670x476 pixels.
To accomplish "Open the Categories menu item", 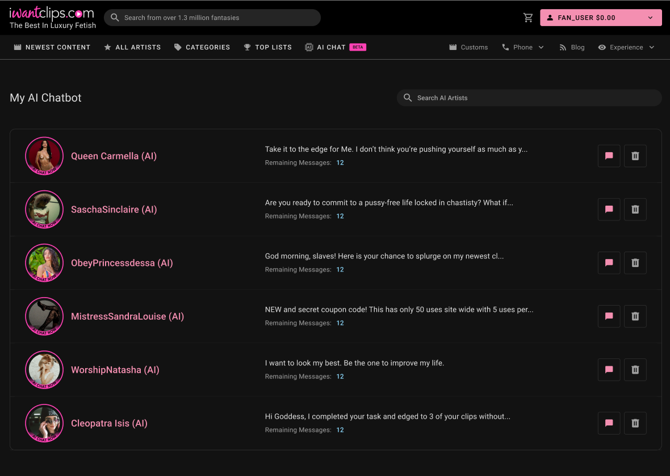I will click(202, 47).
